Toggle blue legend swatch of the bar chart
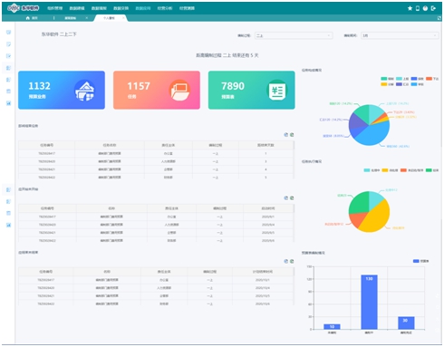 click(416, 261)
